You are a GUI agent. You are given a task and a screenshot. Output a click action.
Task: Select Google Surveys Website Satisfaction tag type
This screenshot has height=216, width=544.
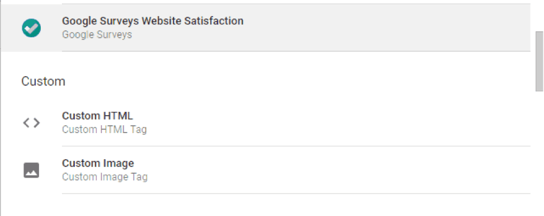(x=266, y=28)
